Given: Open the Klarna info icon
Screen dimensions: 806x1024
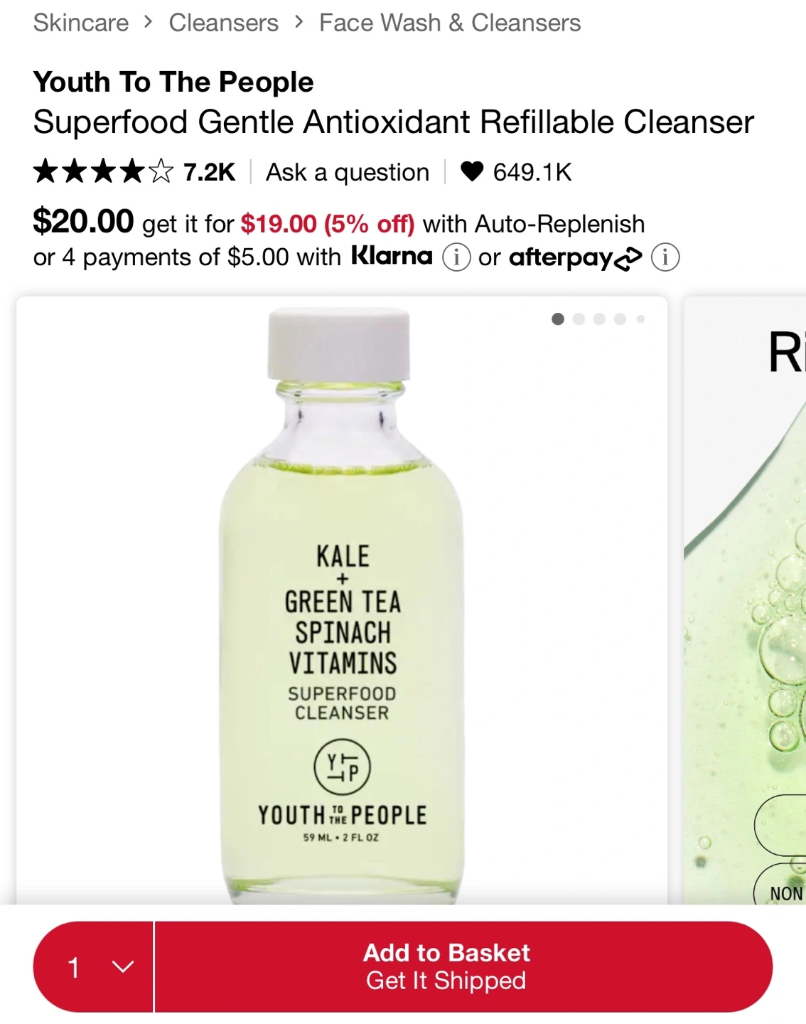Looking at the screenshot, I should coord(456,257).
